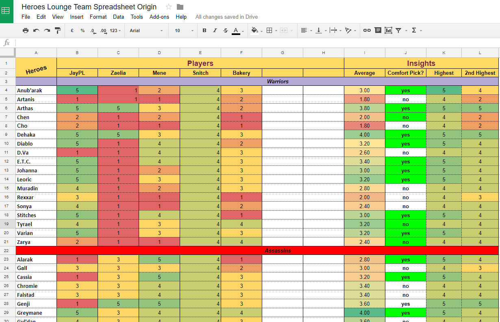Open the Tools menu
Viewport: 500px width, 322px height.
[x=137, y=17]
